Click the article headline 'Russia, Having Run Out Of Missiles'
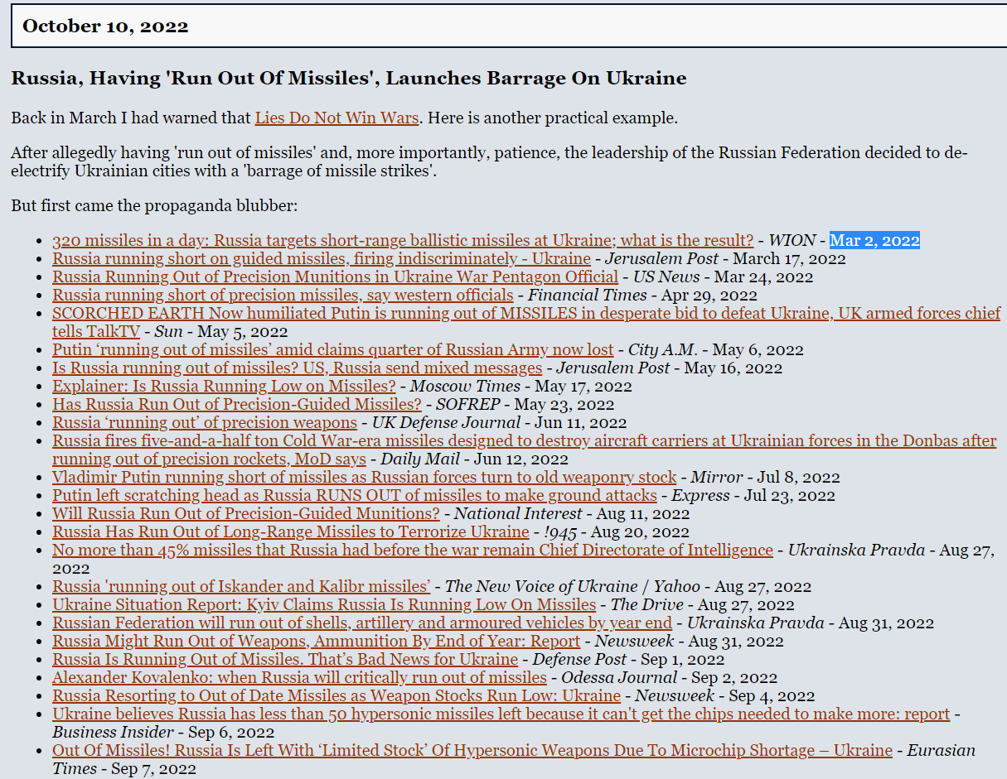 tap(349, 79)
